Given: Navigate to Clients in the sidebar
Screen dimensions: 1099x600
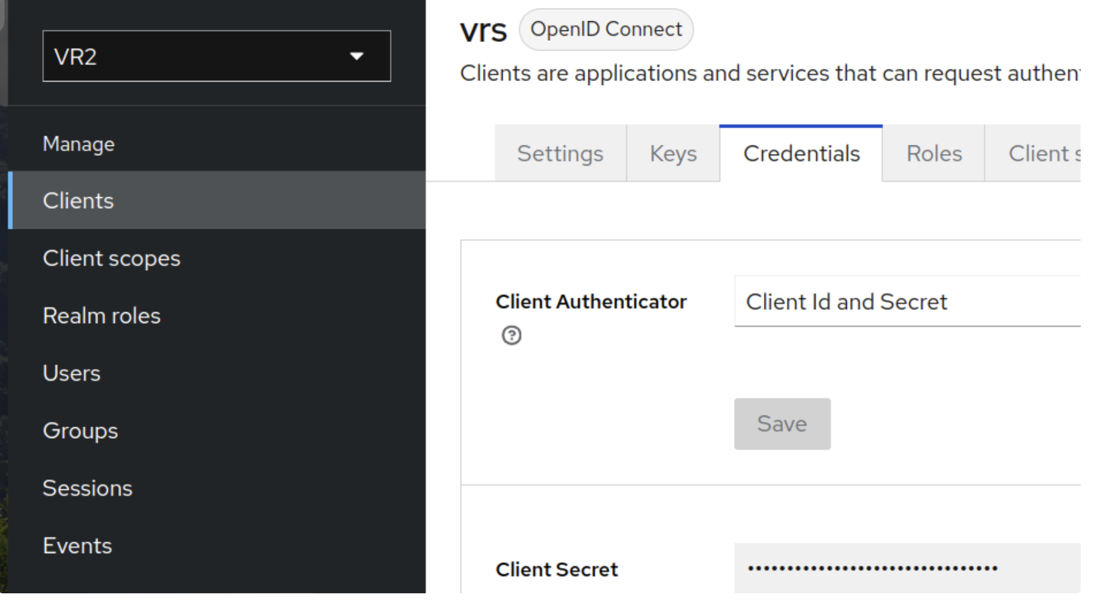Looking at the screenshot, I should (78, 200).
